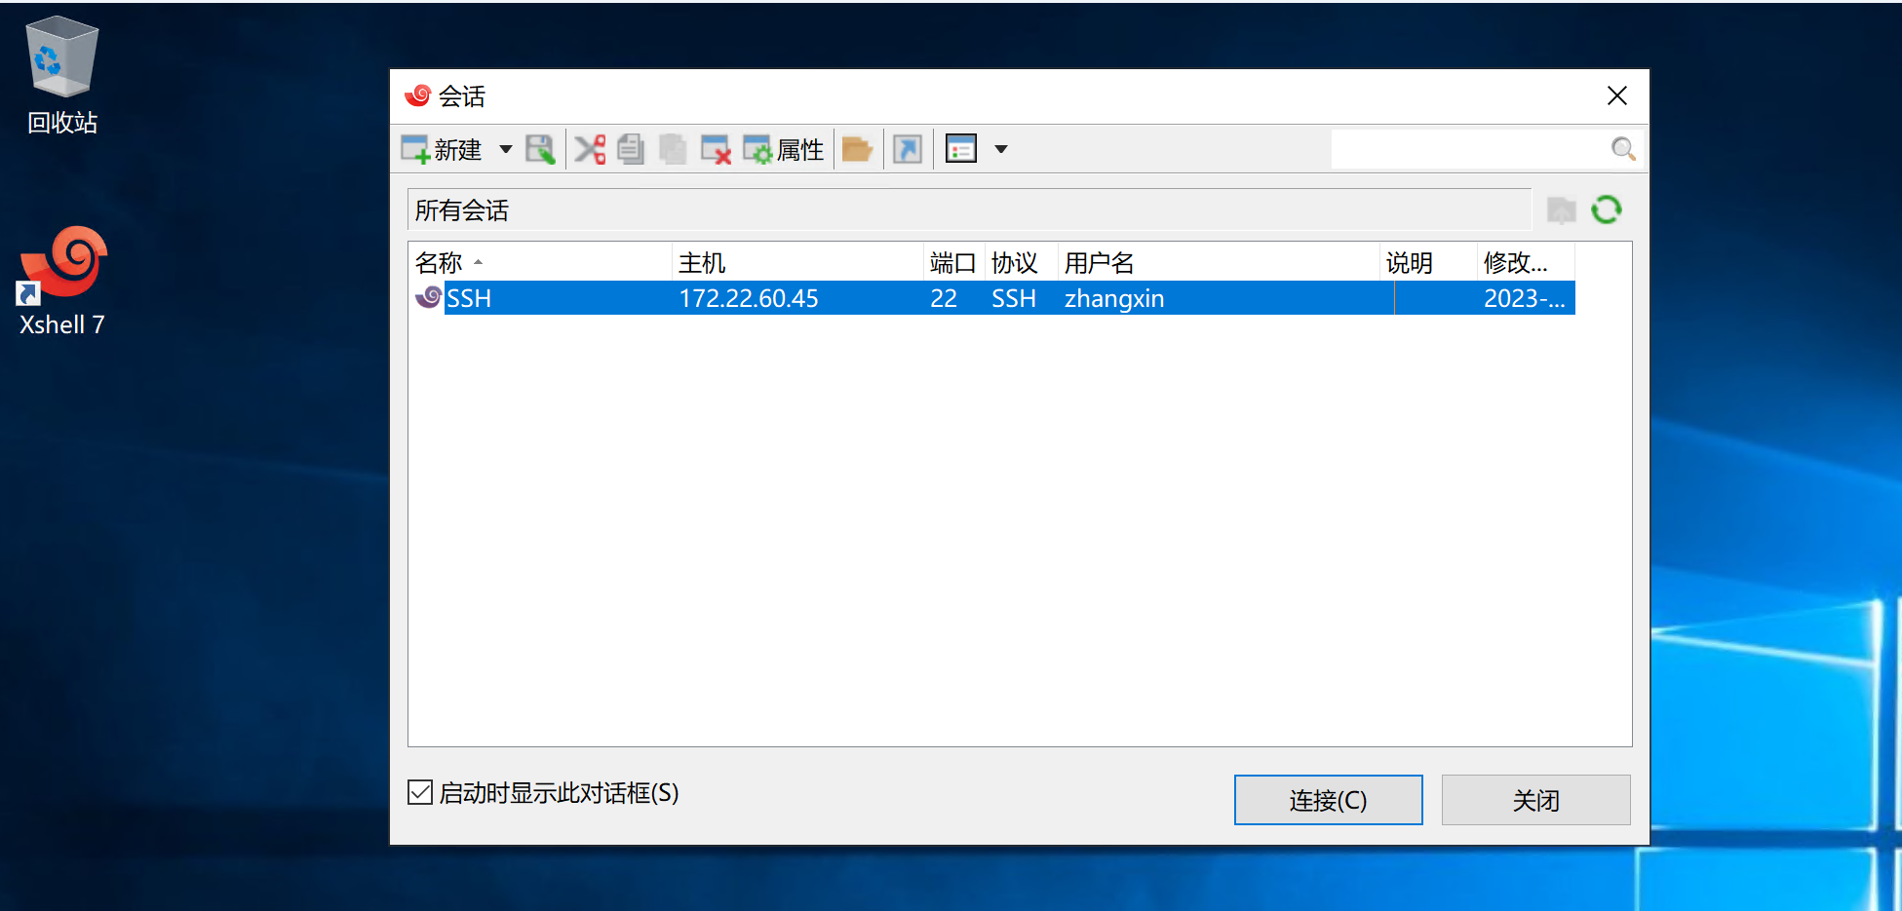The image size is (1902, 911).
Task: Click the list view mode icon
Action: click(961, 150)
